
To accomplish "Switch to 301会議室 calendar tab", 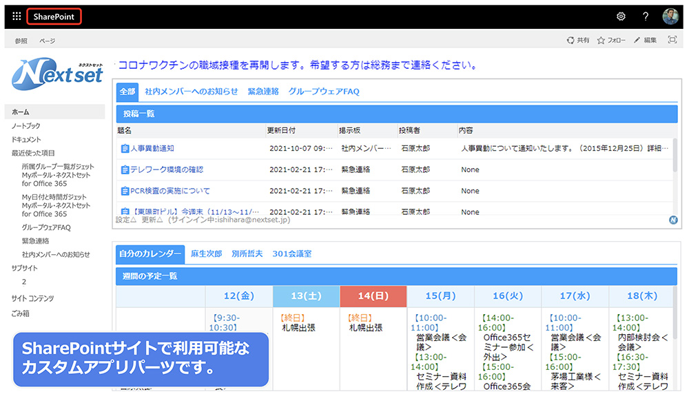I will tap(291, 253).
